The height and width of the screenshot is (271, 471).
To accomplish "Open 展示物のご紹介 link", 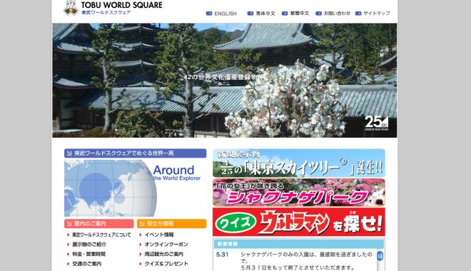I will point(89,245).
